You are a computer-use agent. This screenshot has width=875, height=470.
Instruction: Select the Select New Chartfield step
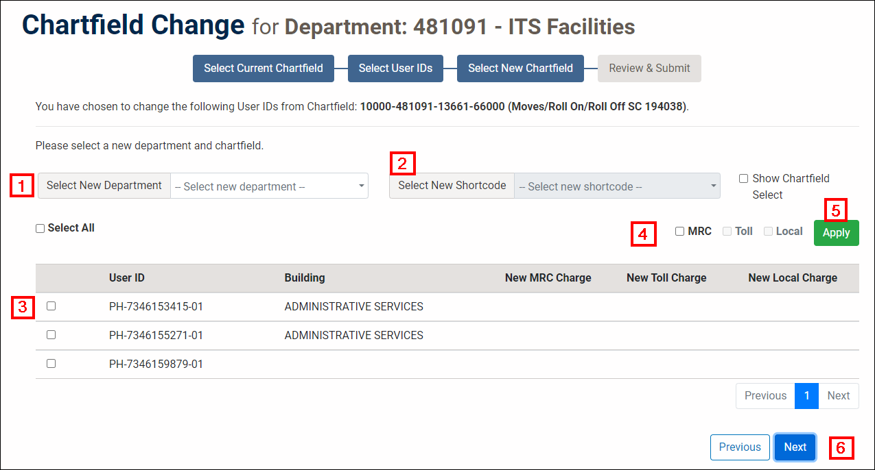click(x=520, y=68)
